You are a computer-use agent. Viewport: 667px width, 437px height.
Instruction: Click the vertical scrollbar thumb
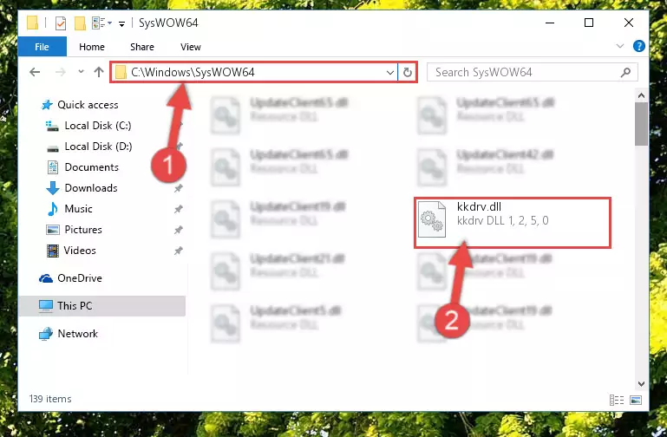[x=642, y=124]
